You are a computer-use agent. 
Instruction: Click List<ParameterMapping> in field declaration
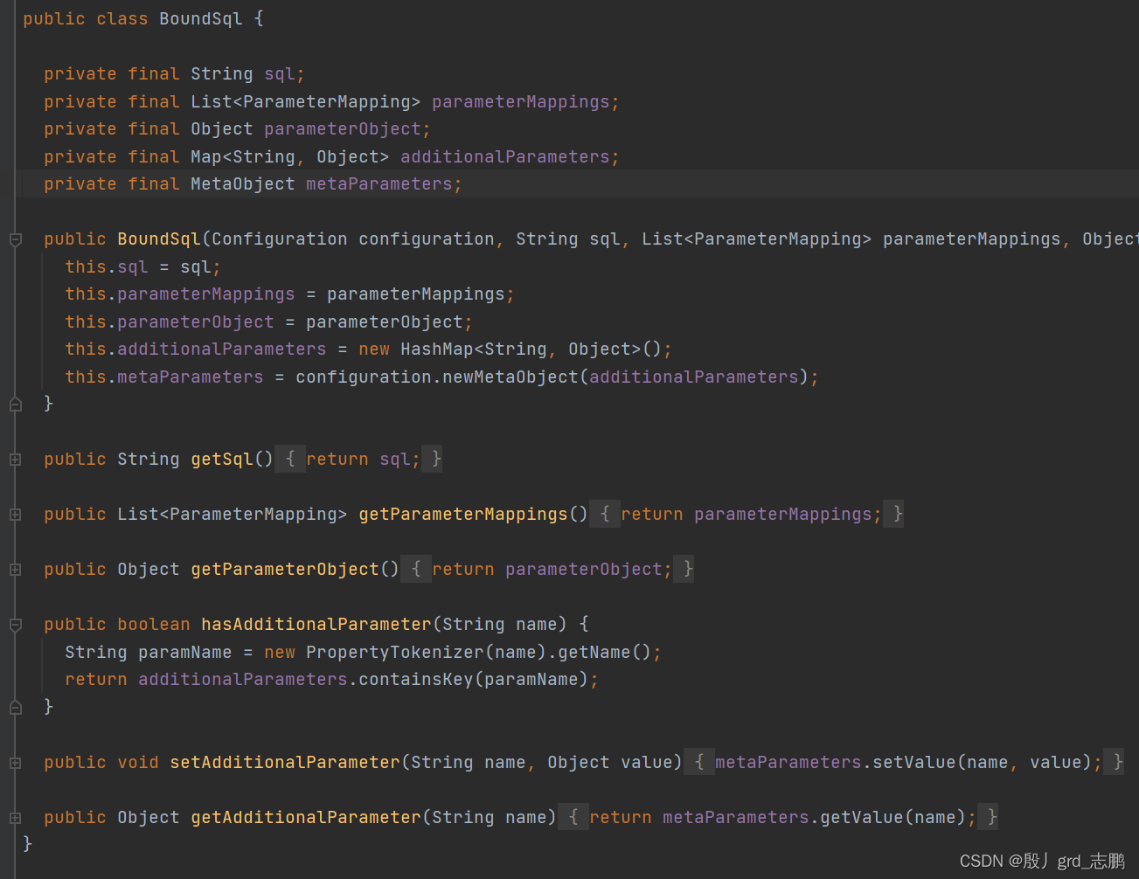click(x=306, y=102)
